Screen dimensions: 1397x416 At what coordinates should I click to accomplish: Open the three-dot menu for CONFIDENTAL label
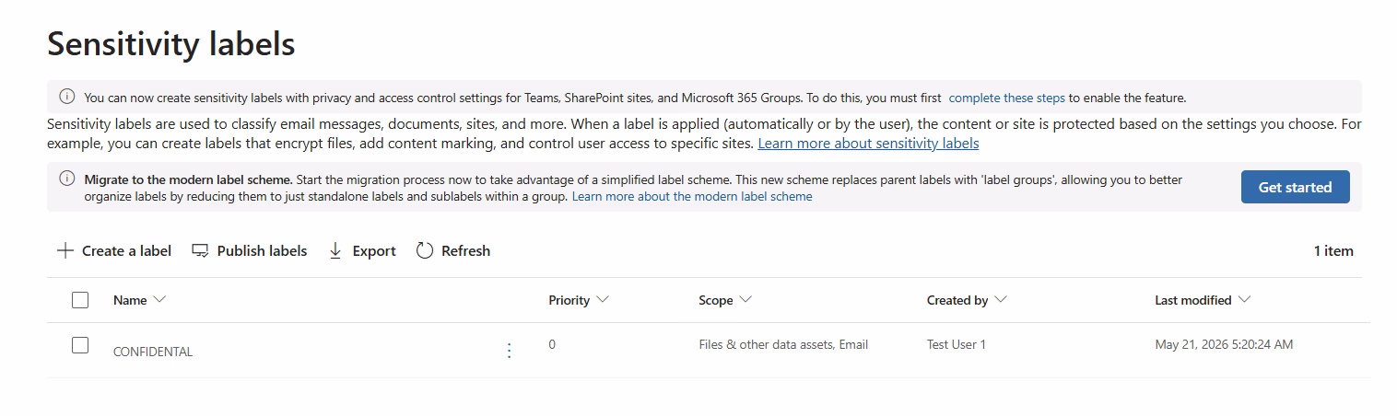[510, 351]
